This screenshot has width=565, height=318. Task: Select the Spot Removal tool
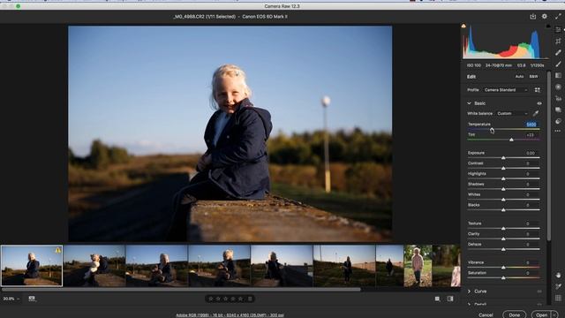pyautogui.click(x=558, y=53)
